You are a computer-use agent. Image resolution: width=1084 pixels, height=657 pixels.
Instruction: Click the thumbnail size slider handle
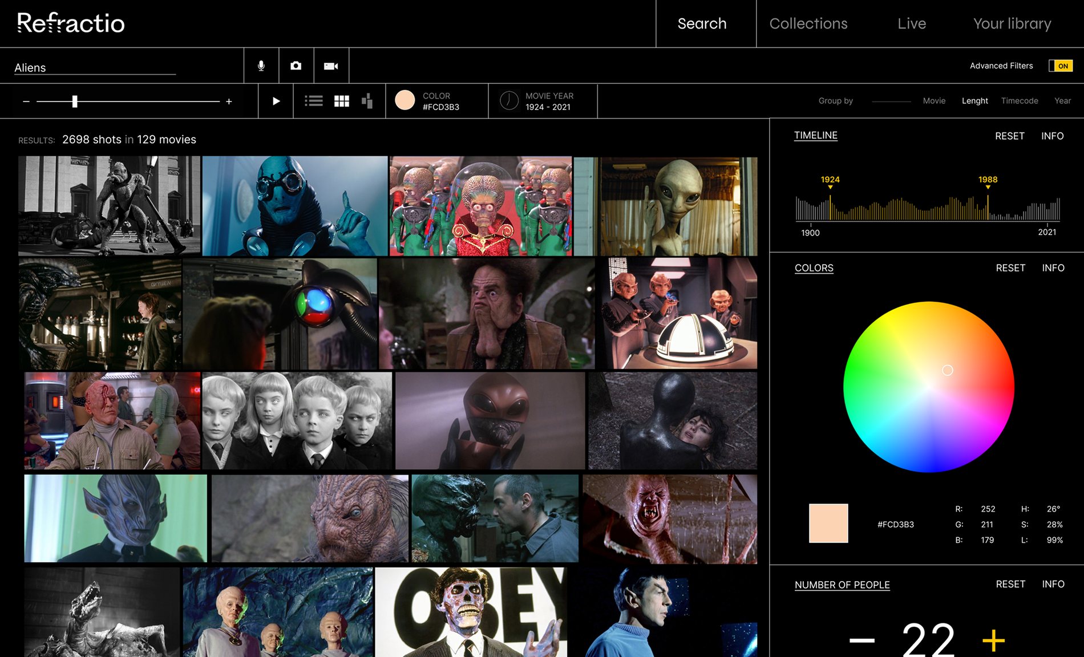coord(75,102)
